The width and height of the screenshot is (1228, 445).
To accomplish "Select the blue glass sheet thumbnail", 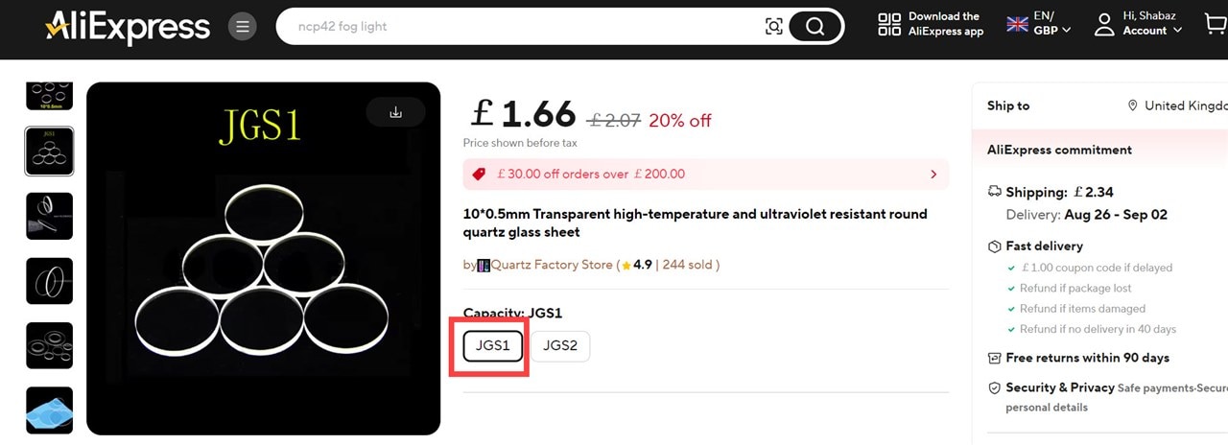I will coord(49,410).
